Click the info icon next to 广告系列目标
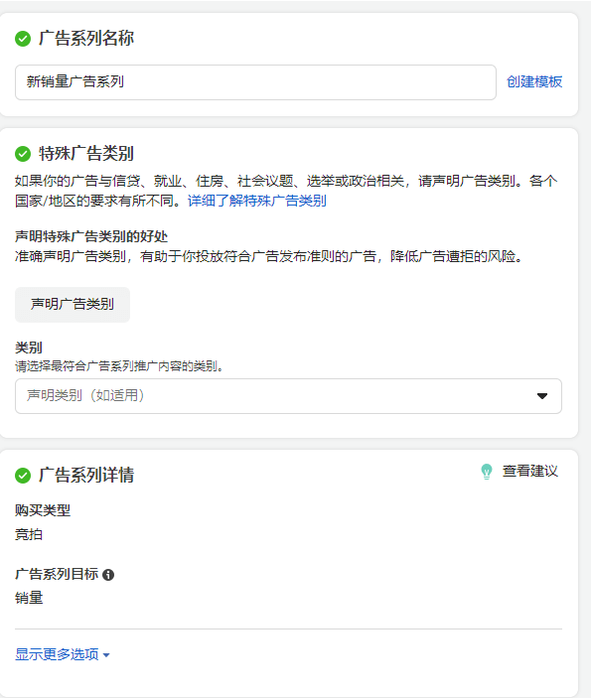The width and height of the screenshot is (591, 698). (108, 575)
